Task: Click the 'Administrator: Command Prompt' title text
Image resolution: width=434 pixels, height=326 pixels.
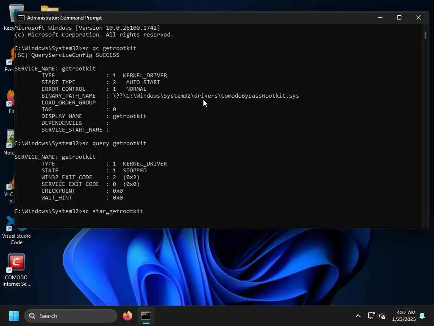Action: click(64, 18)
